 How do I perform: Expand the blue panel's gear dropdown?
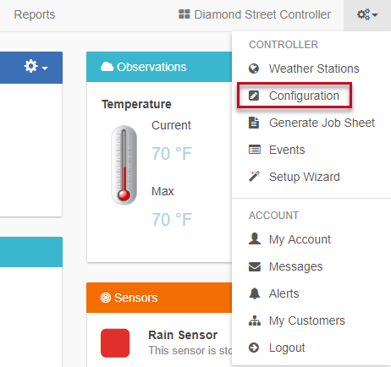tap(36, 67)
